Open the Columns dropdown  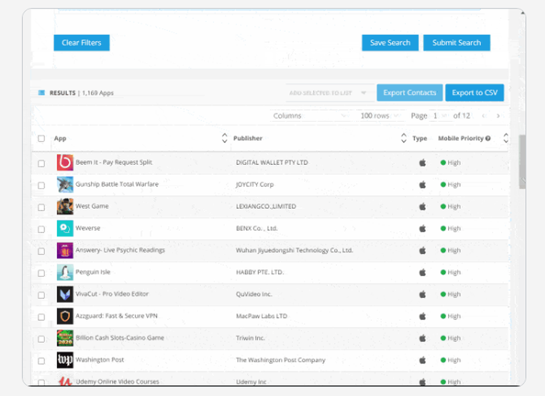(x=311, y=116)
